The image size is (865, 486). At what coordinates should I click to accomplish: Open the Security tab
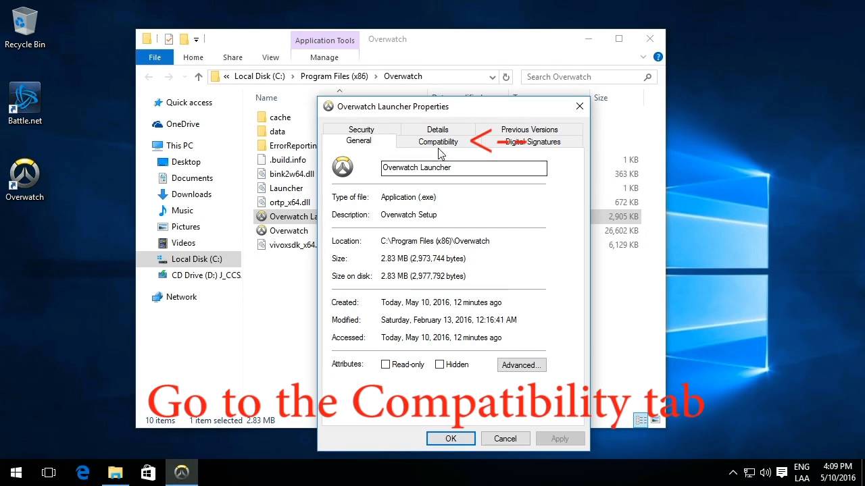(362, 130)
